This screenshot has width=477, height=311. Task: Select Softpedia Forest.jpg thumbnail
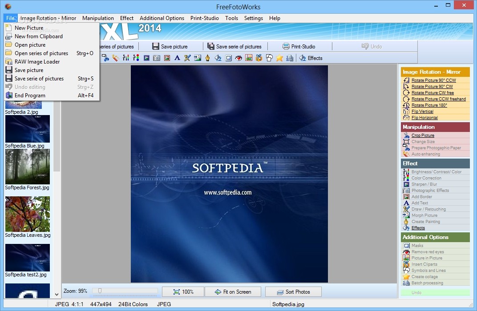coord(28,167)
